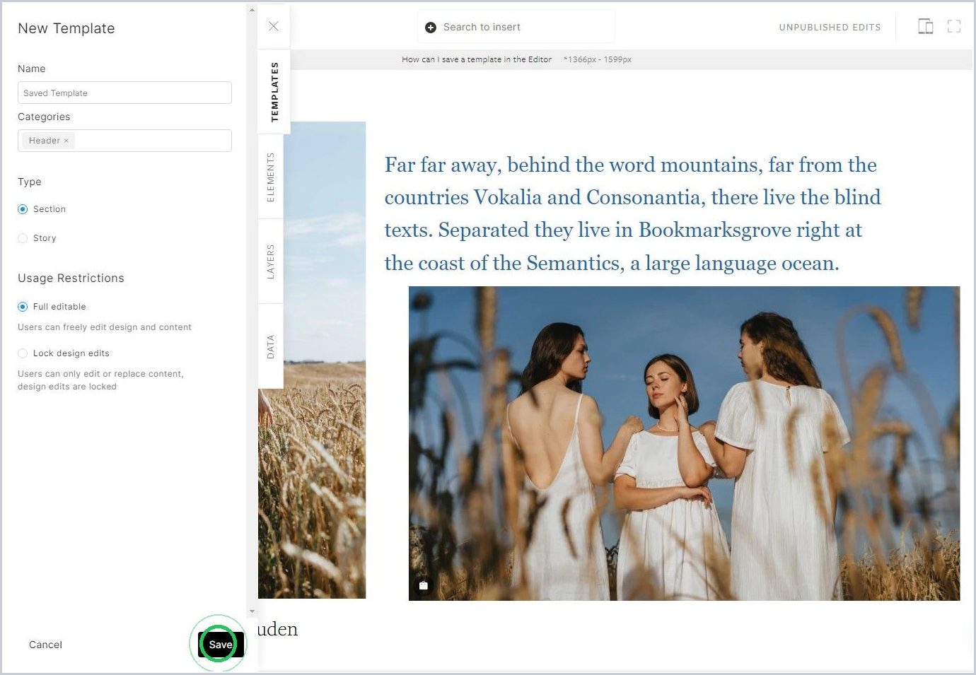This screenshot has width=976, height=675.
Task: Click the 'How can I save a template' breadcrumb
Action: click(477, 59)
